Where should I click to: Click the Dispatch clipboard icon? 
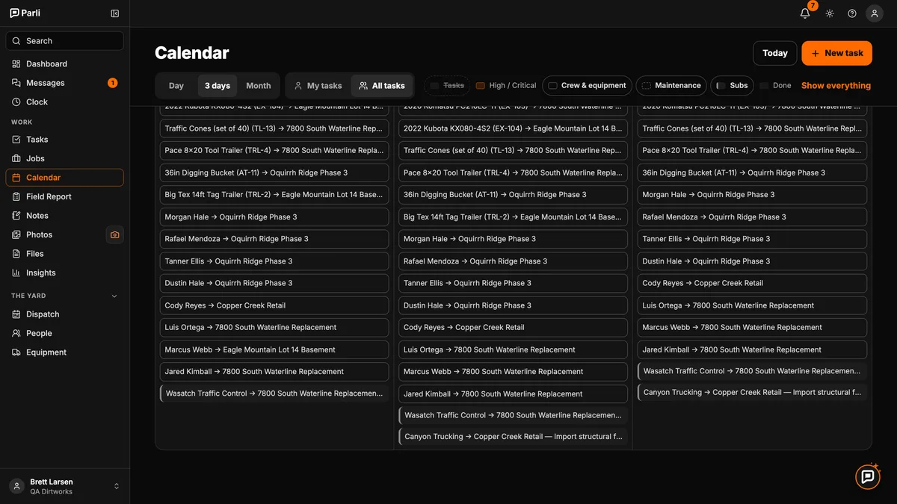16,314
